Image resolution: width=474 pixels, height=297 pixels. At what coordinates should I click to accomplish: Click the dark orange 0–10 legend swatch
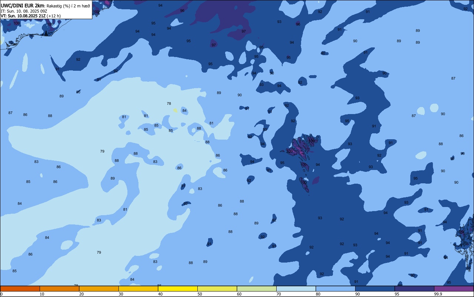click(20, 288)
